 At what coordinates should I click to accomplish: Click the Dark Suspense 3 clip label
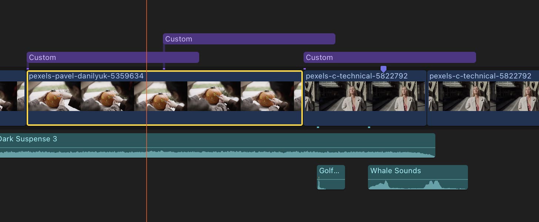tap(28, 139)
